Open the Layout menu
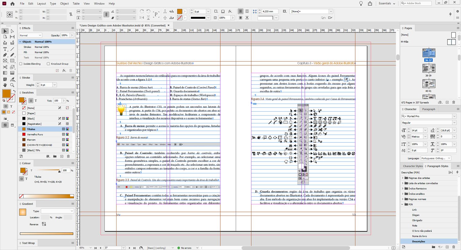This screenshot has width=461, height=250. (41, 4)
